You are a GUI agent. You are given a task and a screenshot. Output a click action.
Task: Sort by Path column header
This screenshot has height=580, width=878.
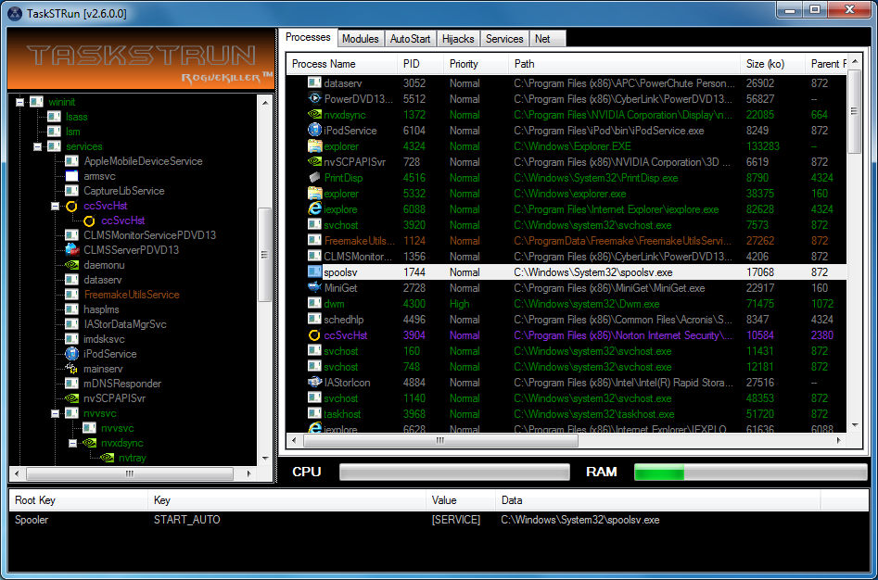(x=624, y=64)
